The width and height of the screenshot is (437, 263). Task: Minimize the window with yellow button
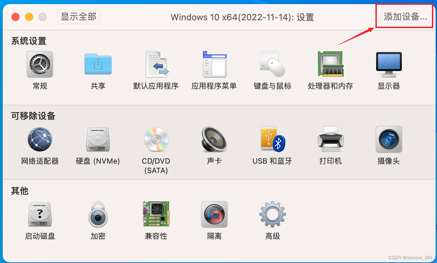[x=29, y=17]
